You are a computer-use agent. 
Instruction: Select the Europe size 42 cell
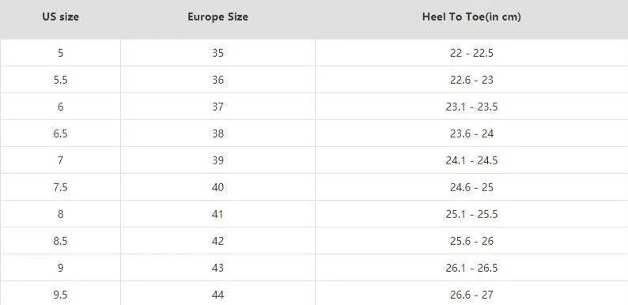218,240
